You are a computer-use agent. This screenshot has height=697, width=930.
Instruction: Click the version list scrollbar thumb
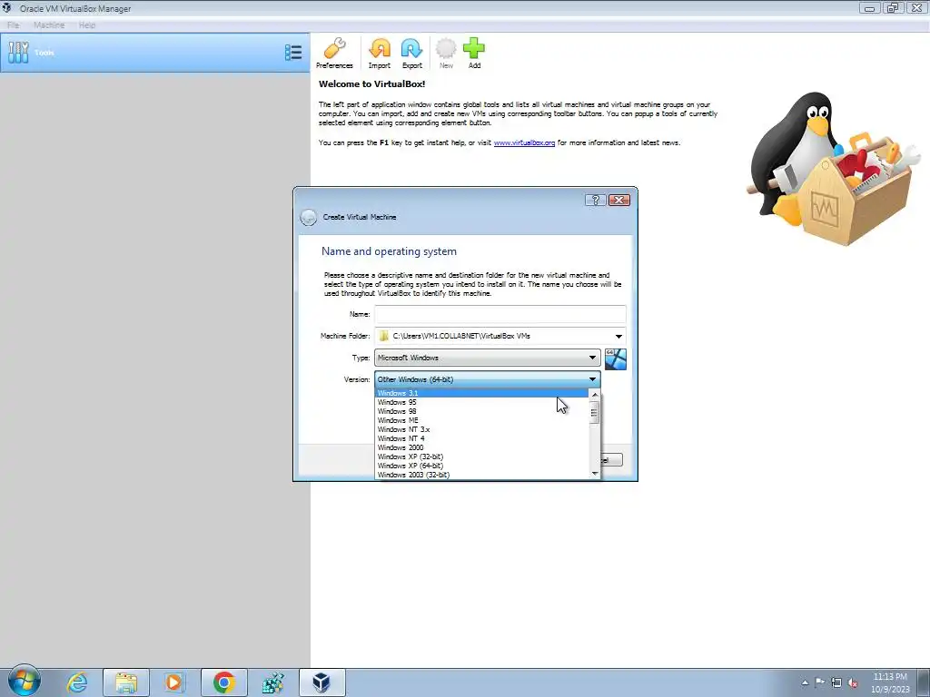coord(595,413)
